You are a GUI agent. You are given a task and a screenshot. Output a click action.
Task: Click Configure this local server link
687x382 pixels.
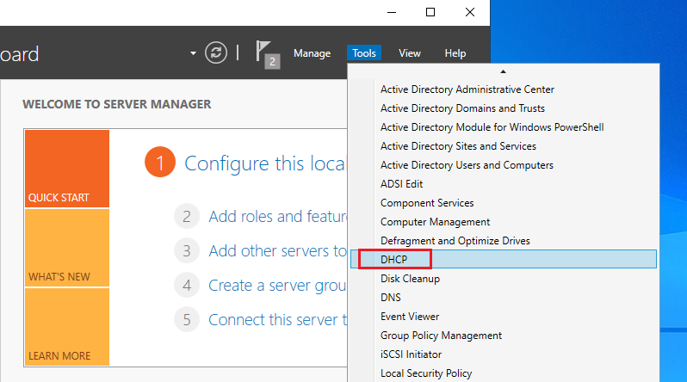click(x=264, y=163)
